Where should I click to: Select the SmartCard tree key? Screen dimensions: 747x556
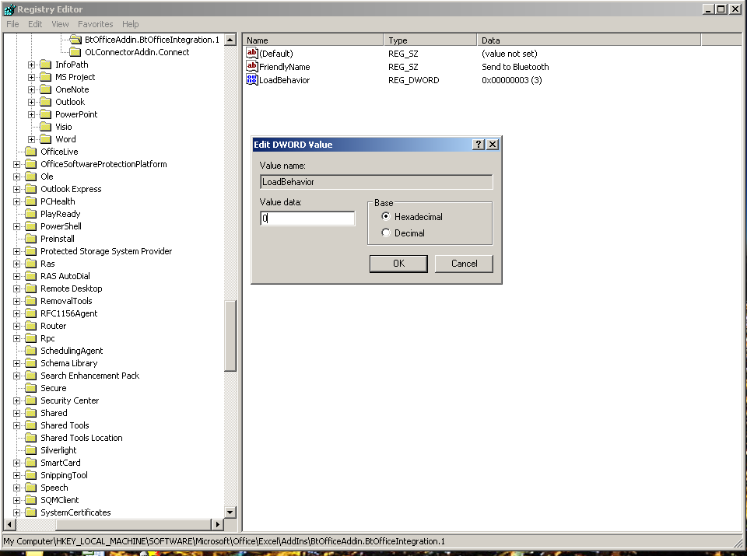pos(60,463)
